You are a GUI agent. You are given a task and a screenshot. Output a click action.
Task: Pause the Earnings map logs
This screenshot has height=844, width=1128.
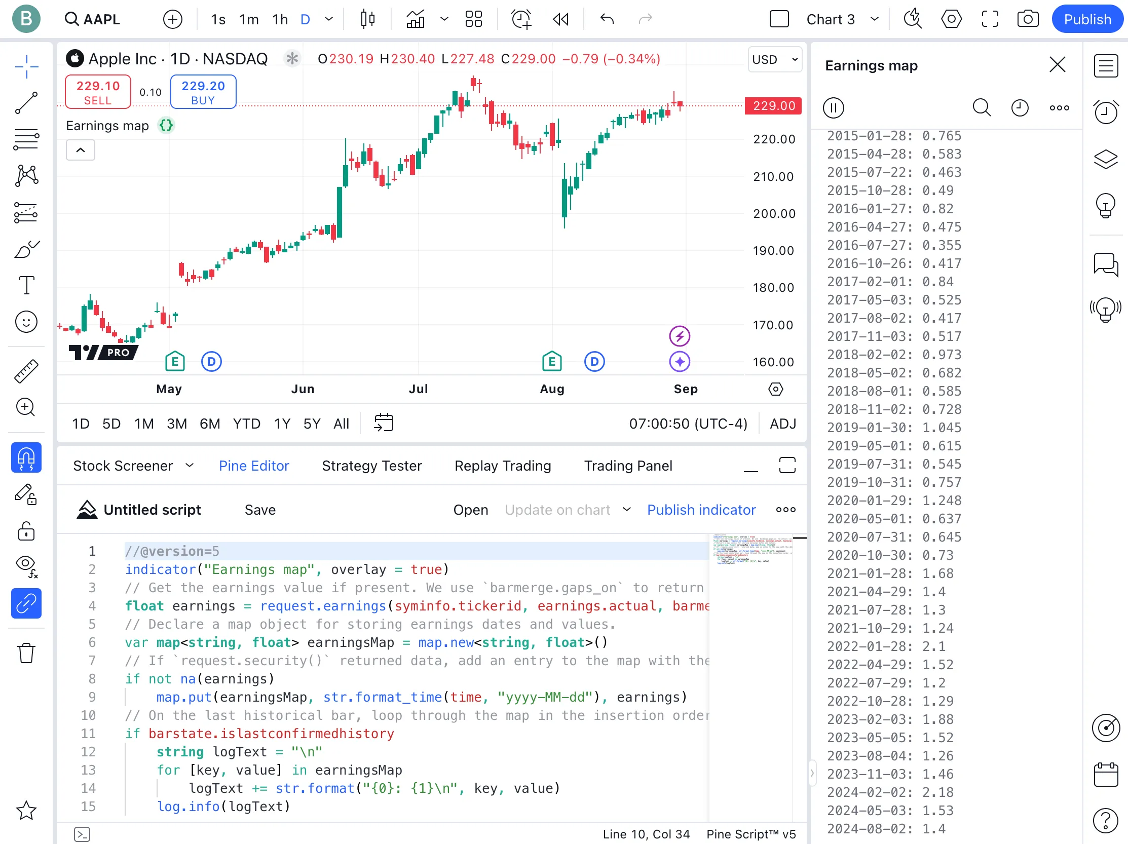[833, 107]
